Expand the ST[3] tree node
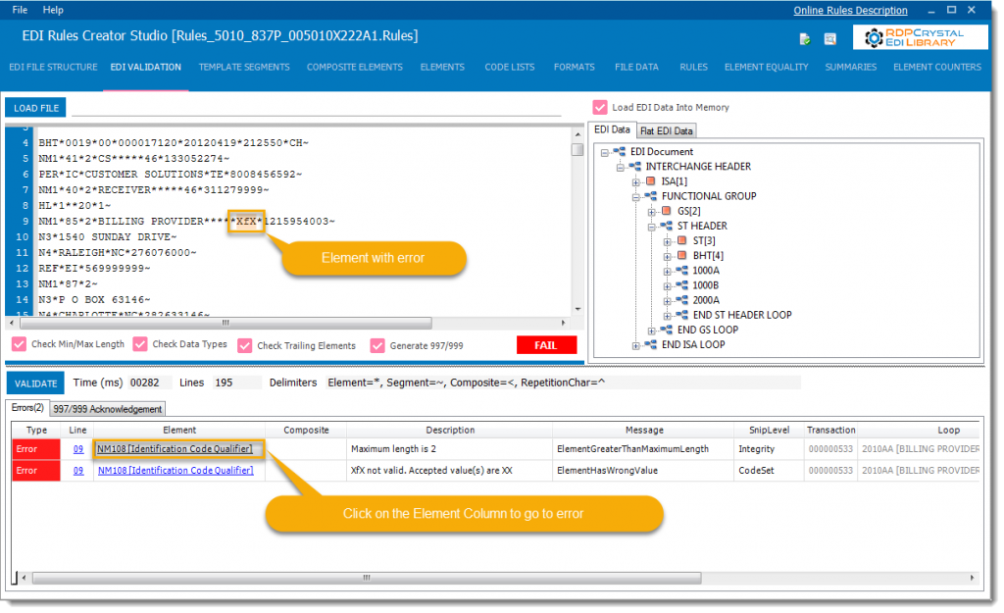This screenshot has width=1004, height=613. tap(666, 240)
